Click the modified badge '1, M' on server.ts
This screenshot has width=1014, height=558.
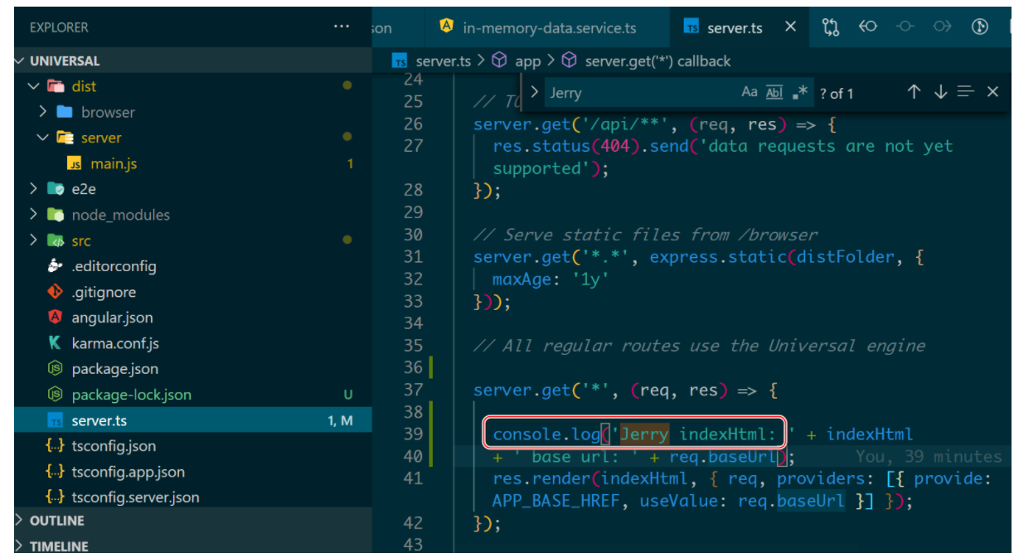click(x=341, y=420)
